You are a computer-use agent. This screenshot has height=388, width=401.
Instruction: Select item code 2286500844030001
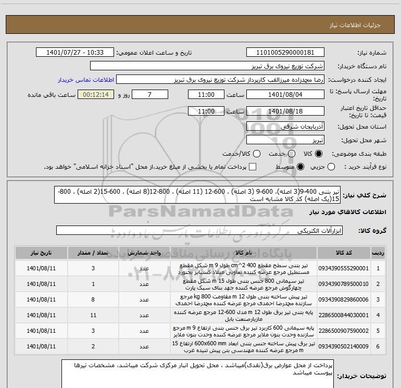(344, 315)
